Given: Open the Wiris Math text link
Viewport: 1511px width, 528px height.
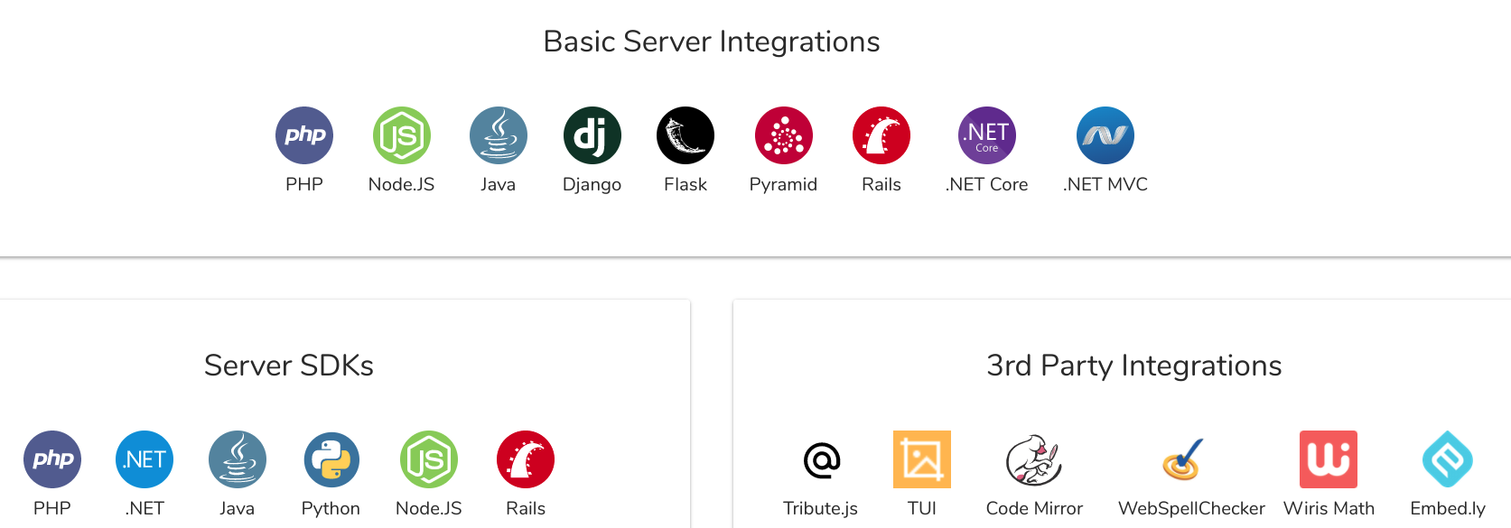Looking at the screenshot, I should coord(1329,508).
